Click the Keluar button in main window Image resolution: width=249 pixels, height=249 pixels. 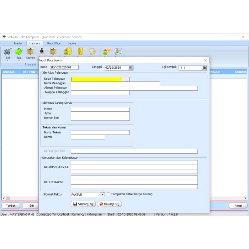click(238, 206)
